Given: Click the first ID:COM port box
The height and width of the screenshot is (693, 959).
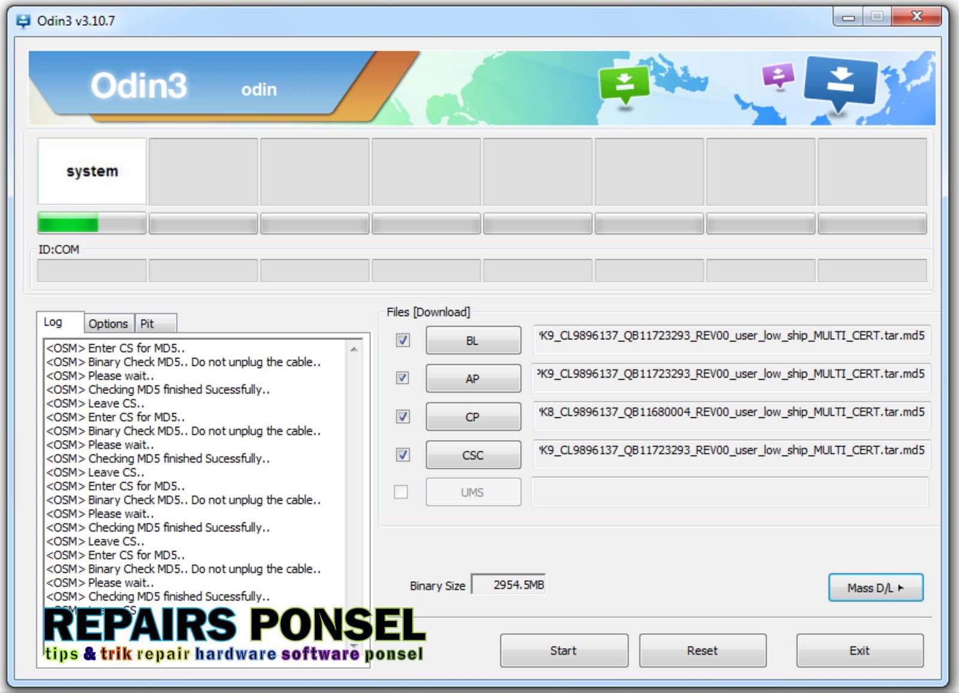Looking at the screenshot, I should coord(92,270).
